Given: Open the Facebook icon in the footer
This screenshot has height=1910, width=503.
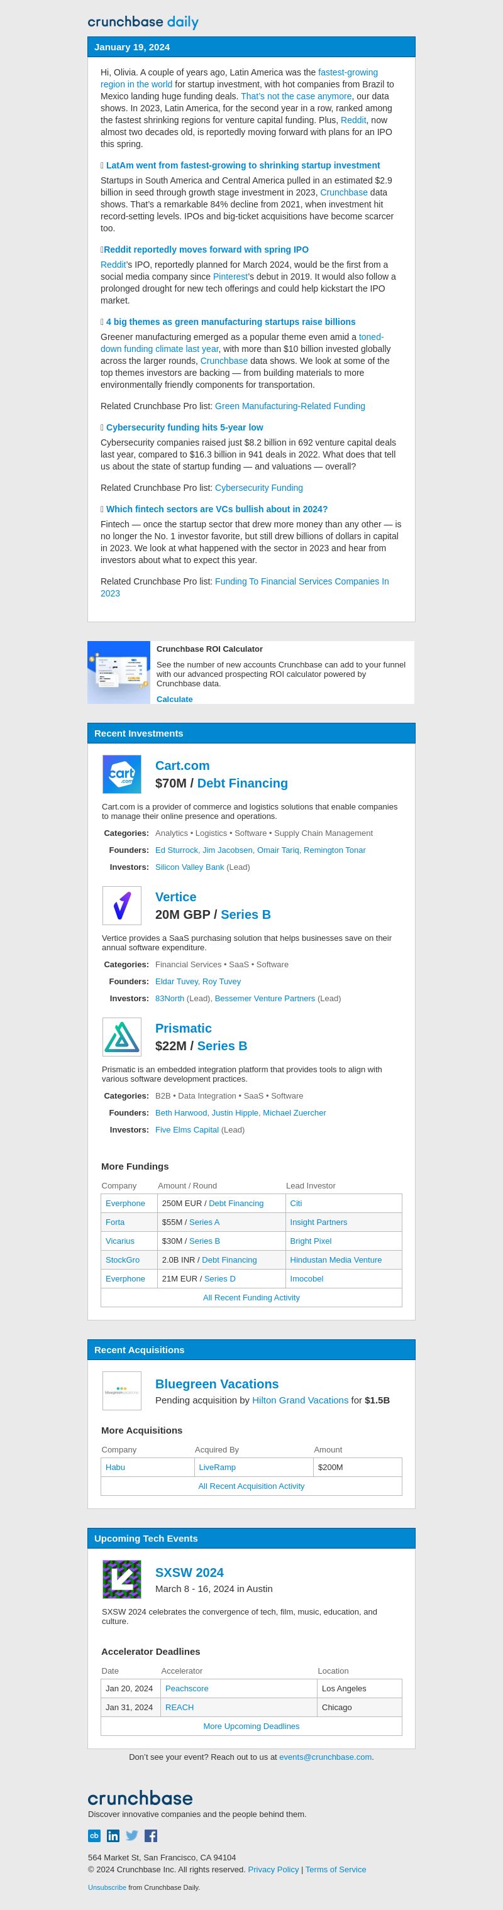Looking at the screenshot, I should [151, 1835].
